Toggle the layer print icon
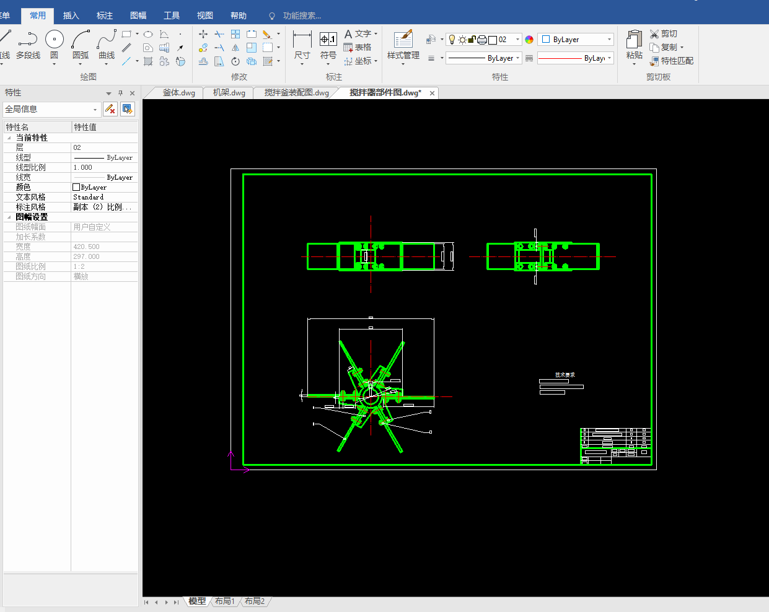769x612 pixels. click(x=482, y=40)
